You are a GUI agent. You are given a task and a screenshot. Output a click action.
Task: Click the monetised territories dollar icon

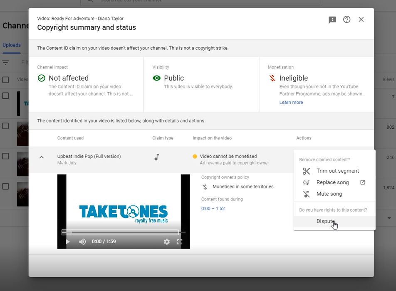(x=205, y=187)
